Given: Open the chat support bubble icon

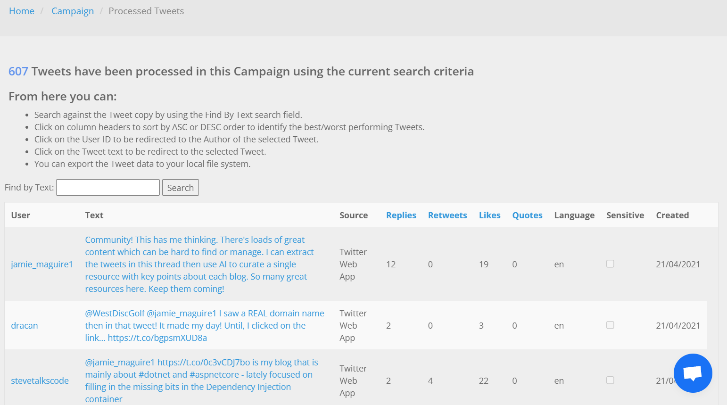Looking at the screenshot, I should 693,373.
